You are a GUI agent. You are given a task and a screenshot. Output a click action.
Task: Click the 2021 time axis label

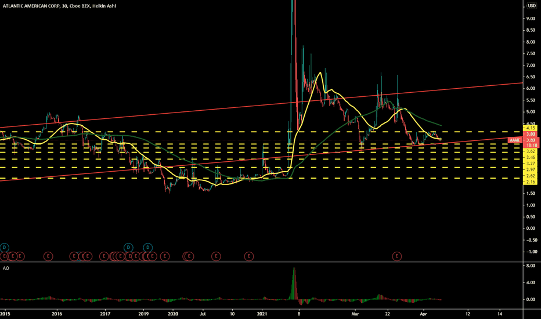coord(262,314)
